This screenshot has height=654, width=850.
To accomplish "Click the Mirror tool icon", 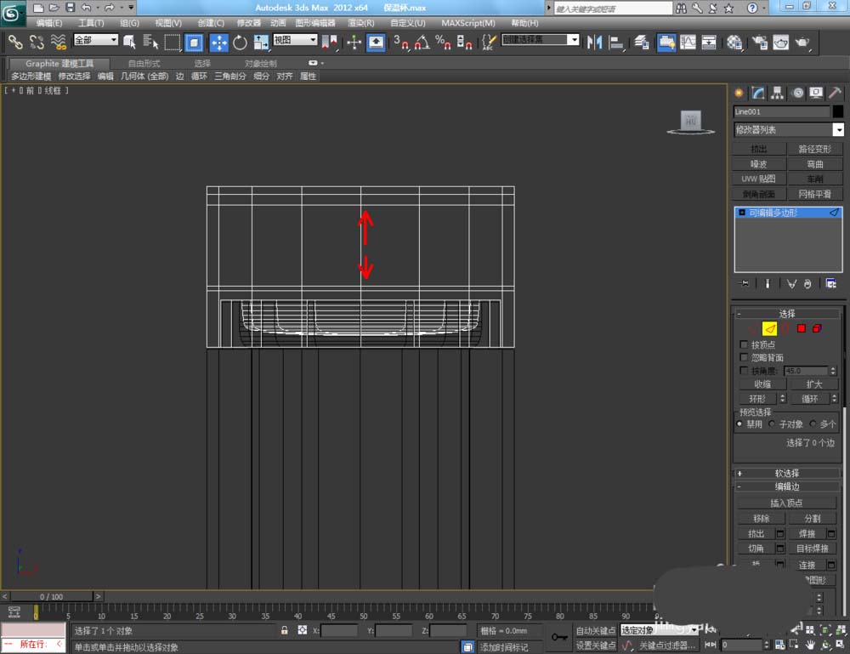I will pyautogui.click(x=595, y=43).
